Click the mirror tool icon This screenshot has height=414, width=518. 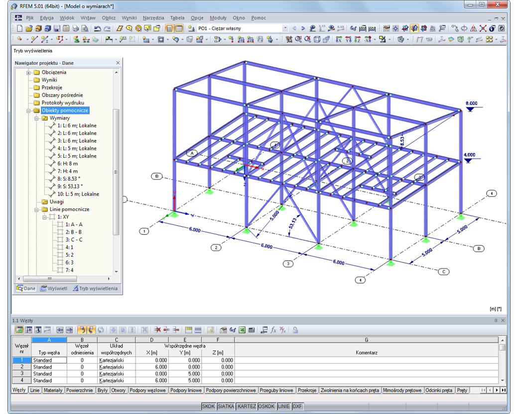click(473, 28)
